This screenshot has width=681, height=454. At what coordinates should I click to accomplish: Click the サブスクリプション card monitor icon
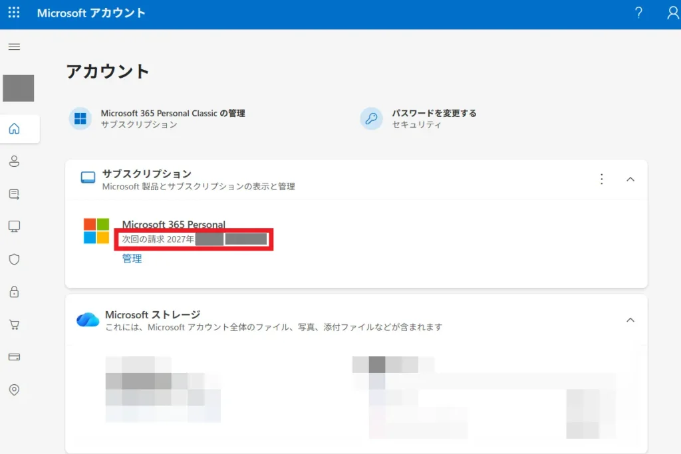tap(88, 177)
